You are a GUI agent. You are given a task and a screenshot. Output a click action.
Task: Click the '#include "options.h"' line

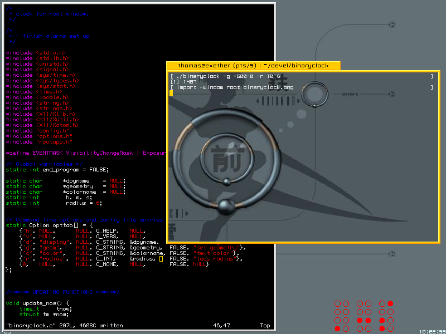pyautogui.click(x=39, y=136)
